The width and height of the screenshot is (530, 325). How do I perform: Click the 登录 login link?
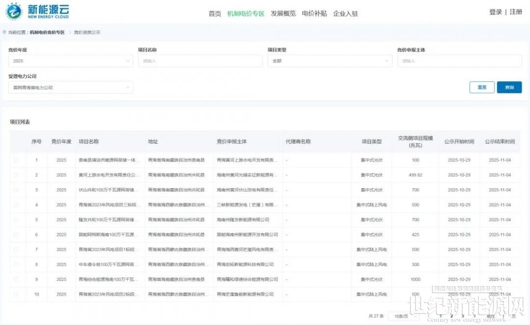tap(496, 12)
